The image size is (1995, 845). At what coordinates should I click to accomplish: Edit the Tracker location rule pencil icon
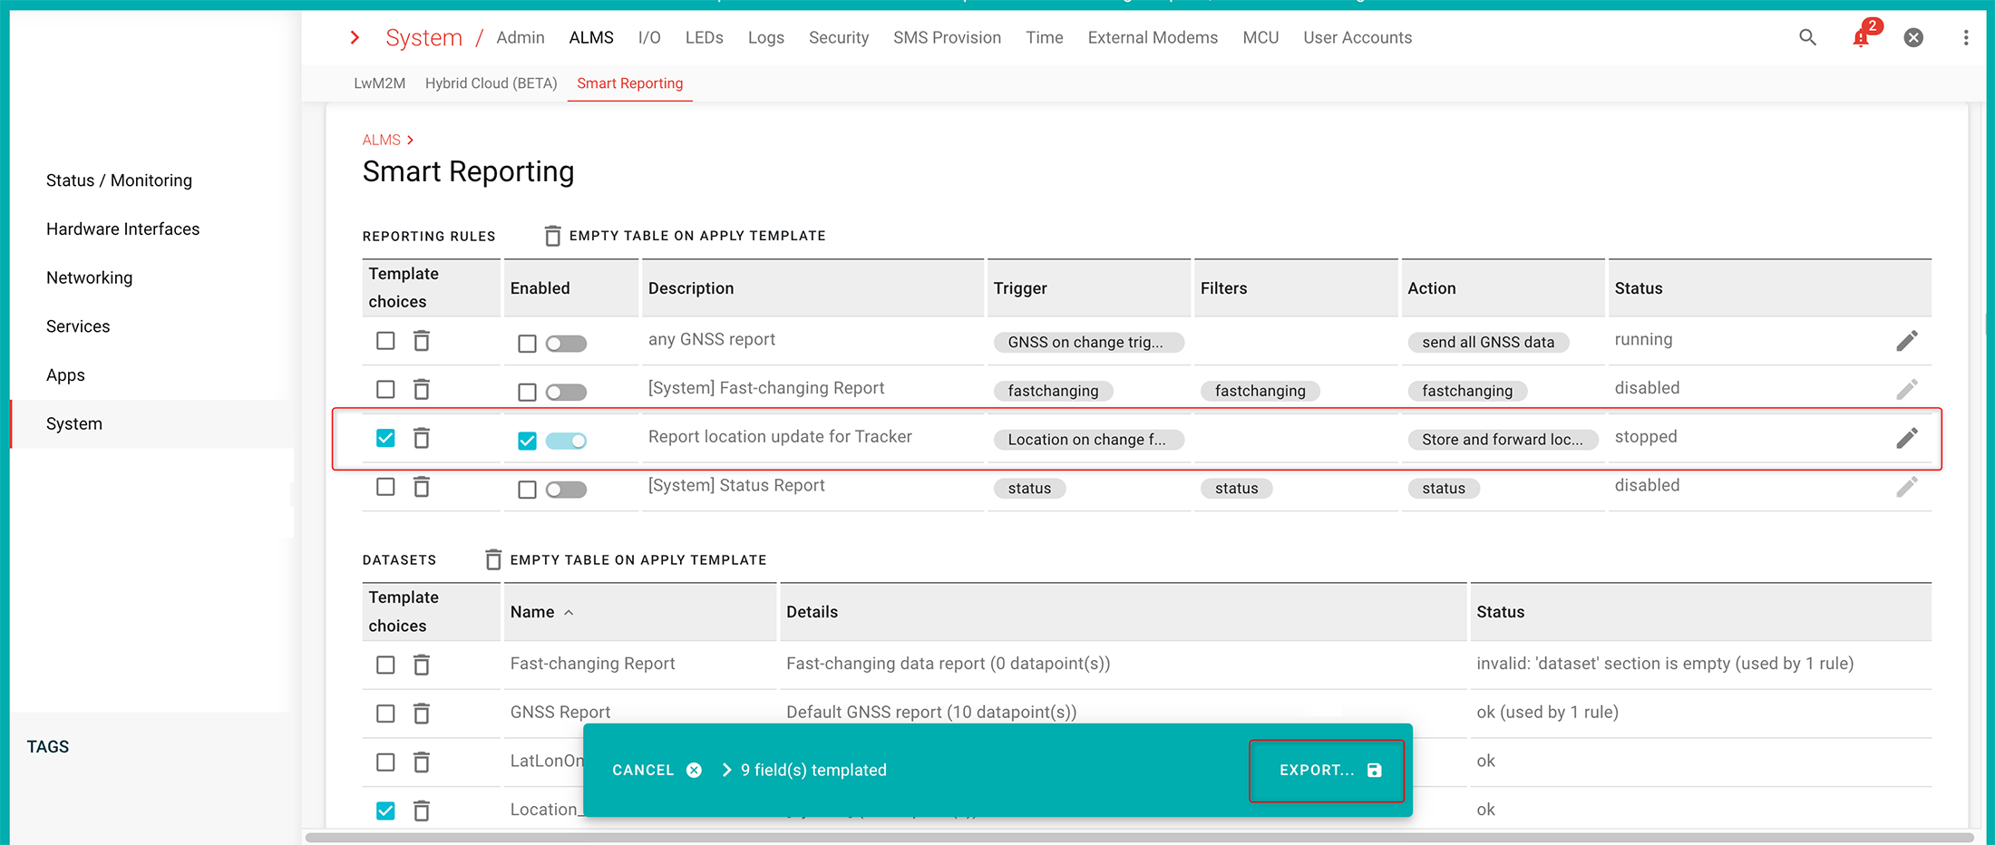click(1906, 439)
